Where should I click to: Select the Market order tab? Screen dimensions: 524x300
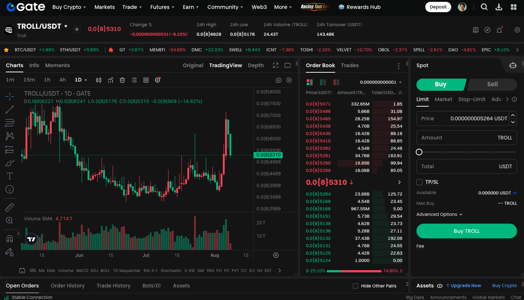(443, 99)
